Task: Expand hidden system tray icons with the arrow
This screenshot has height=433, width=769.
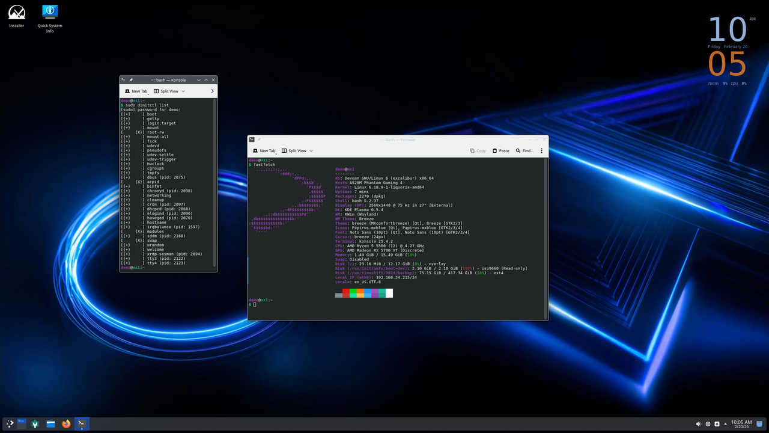Action: pos(726,423)
